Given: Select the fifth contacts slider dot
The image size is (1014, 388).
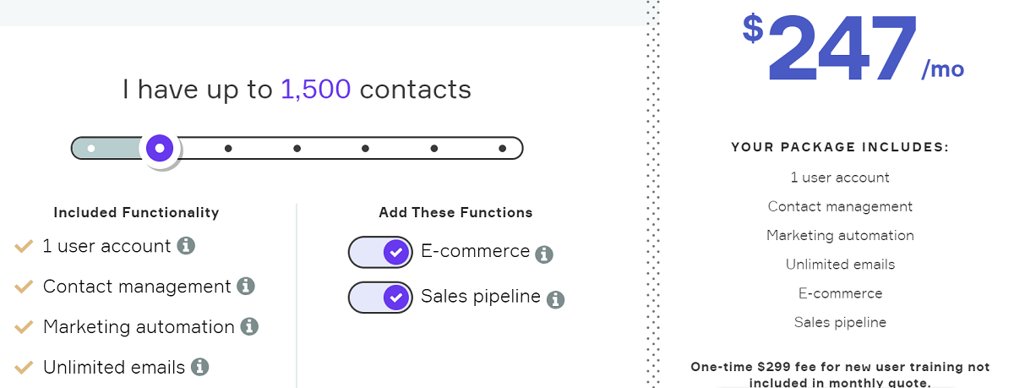Looking at the screenshot, I should click(x=365, y=149).
